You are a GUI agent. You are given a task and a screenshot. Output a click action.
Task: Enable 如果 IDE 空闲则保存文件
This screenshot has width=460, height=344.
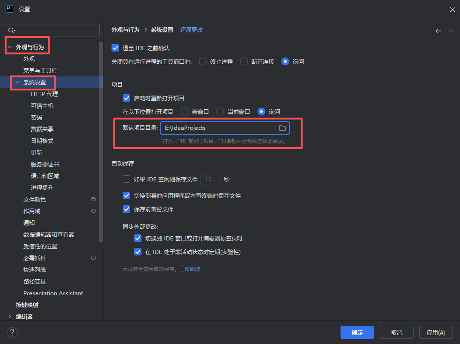click(126, 179)
